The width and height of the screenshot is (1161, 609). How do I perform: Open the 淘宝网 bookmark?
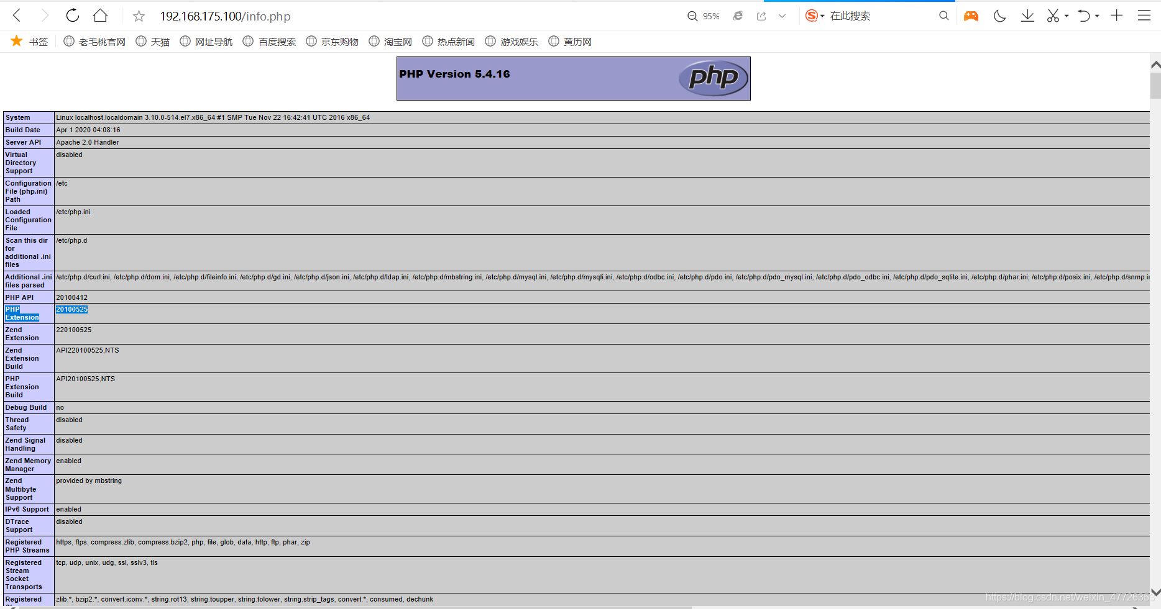pos(390,42)
